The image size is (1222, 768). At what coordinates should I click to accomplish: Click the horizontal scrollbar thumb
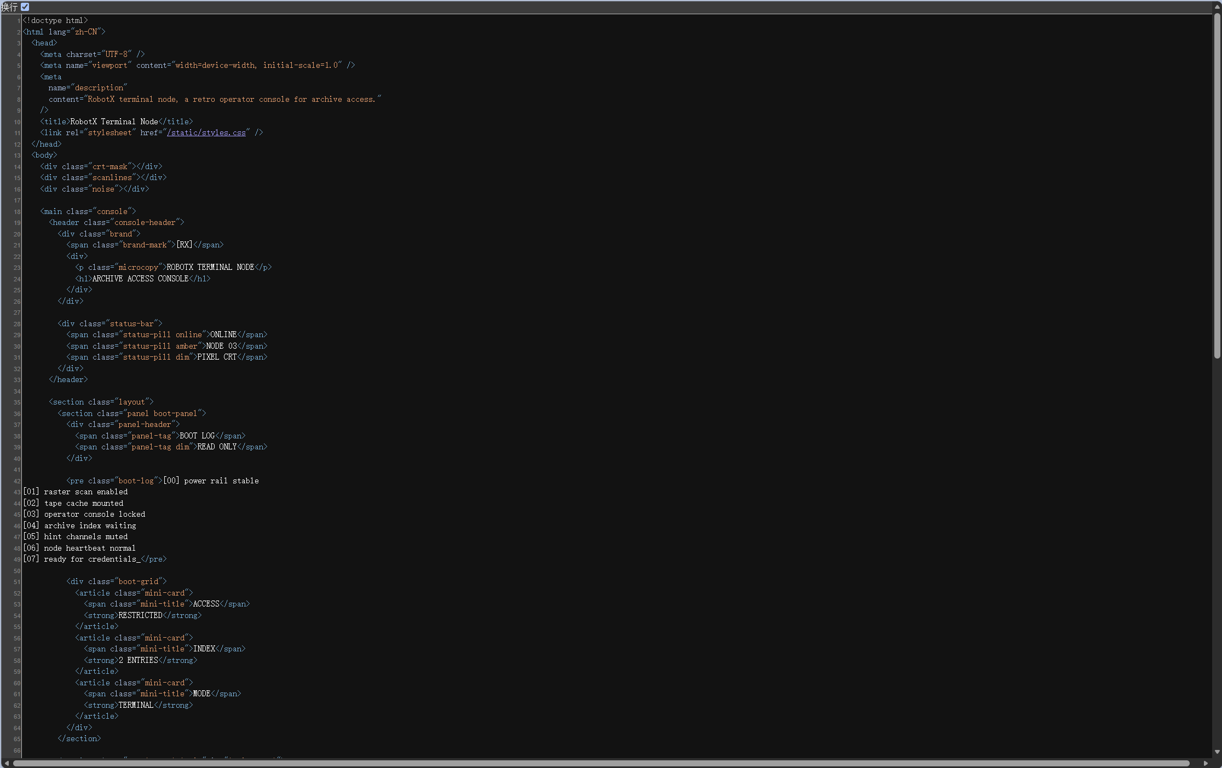[601, 763]
